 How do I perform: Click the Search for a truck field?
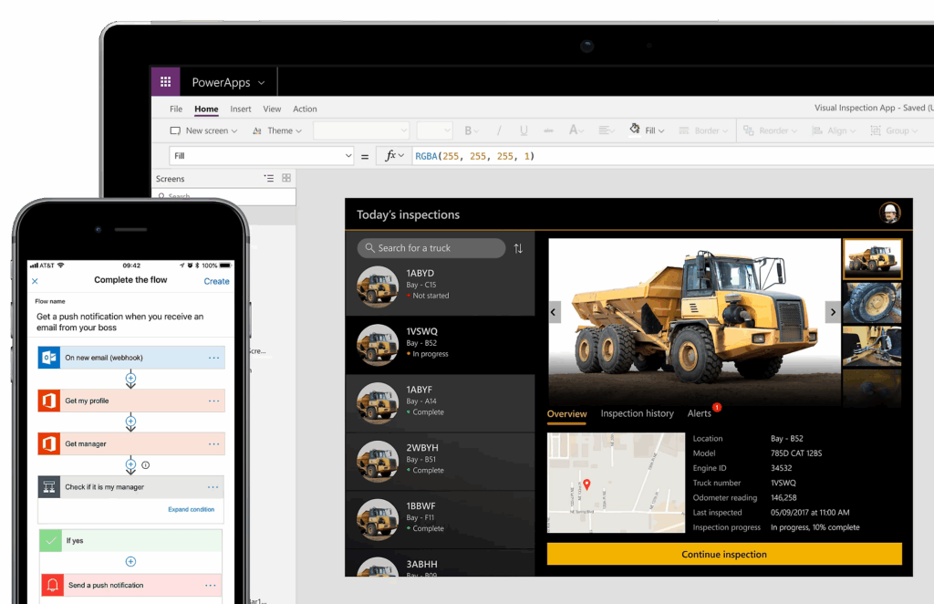[431, 248]
